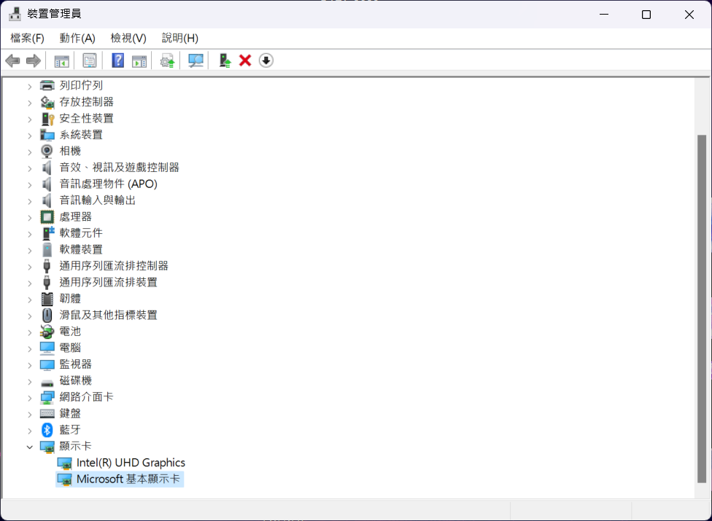Click the black down-arrow disable device icon
The height and width of the screenshot is (521, 712).
(x=266, y=60)
